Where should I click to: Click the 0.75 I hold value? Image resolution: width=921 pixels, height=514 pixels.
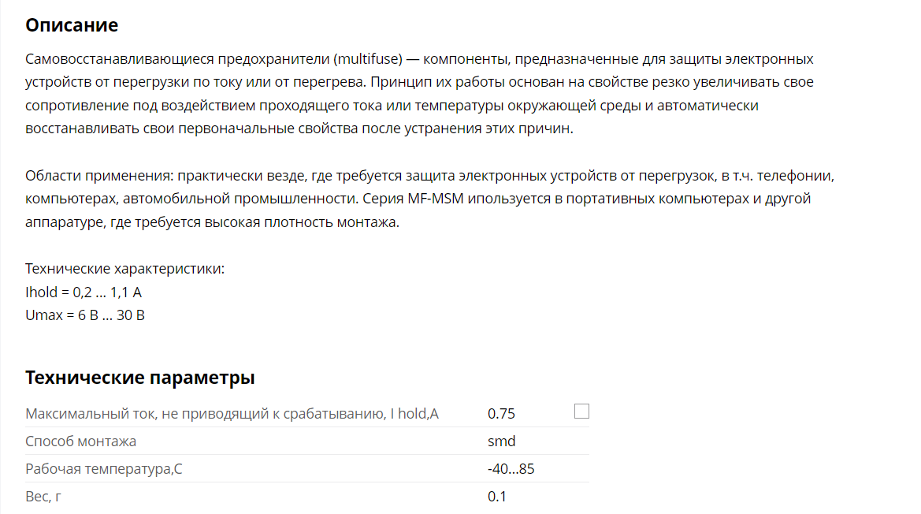click(x=501, y=414)
